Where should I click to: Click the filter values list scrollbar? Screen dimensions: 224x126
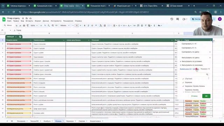coord(209,78)
